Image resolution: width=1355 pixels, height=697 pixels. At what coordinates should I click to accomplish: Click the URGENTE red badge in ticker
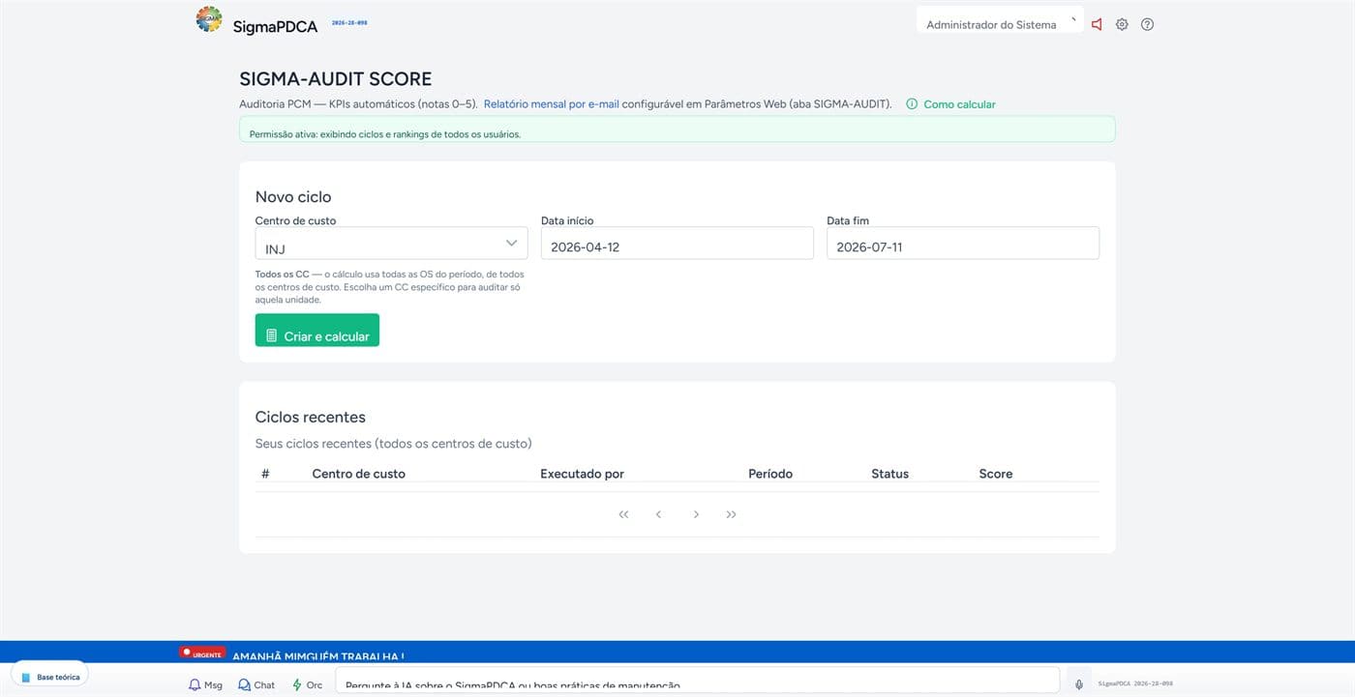202,653
